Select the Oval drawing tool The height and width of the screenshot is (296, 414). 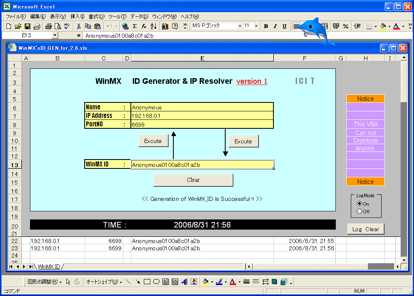point(156,282)
